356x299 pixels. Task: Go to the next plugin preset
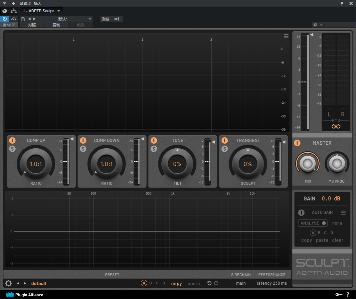pos(25,283)
